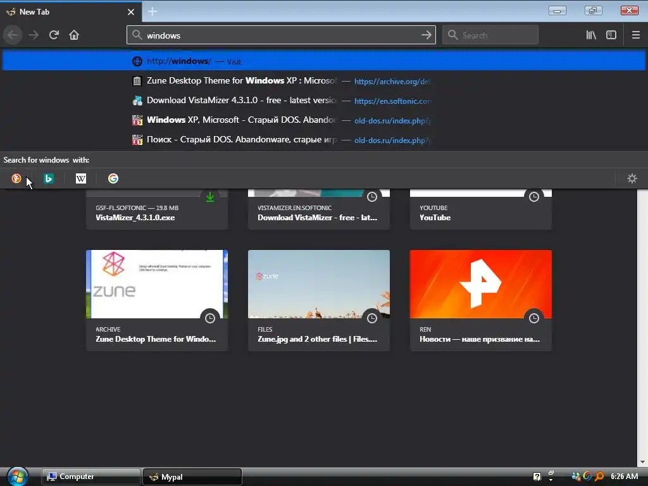The image size is (648, 486).
Task: Open a new tab with plus
Action: pos(153,11)
